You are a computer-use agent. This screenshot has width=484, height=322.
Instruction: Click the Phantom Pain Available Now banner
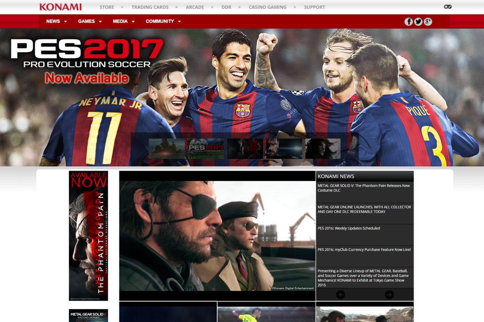(88, 236)
